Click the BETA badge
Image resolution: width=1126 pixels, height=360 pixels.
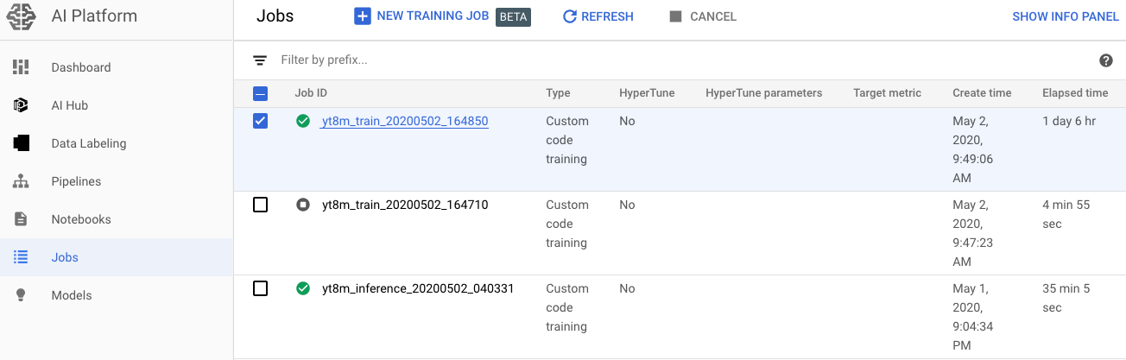[513, 16]
